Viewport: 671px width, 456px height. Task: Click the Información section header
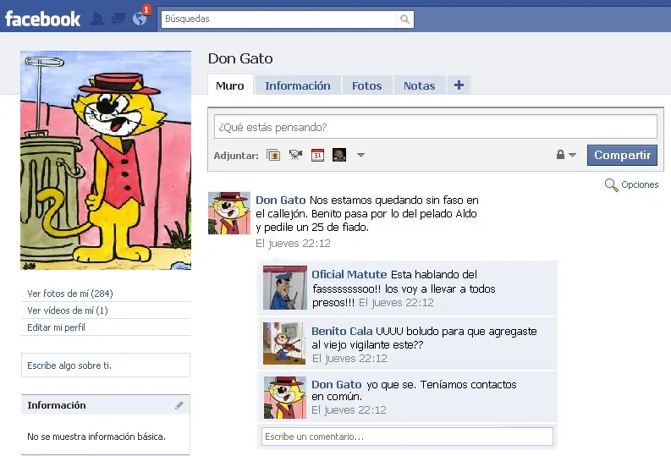coord(105,405)
